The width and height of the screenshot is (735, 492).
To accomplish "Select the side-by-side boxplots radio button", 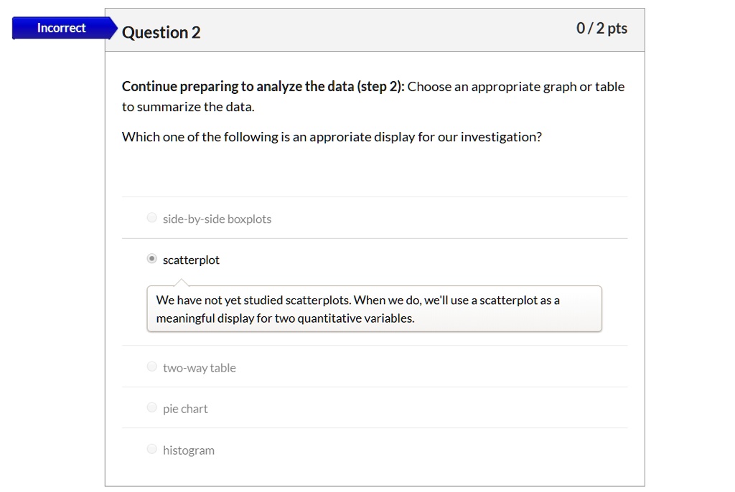I will coord(151,217).
